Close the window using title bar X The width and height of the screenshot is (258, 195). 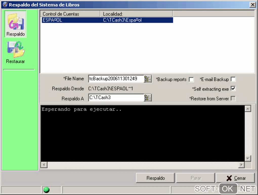(x=253, y=5)
